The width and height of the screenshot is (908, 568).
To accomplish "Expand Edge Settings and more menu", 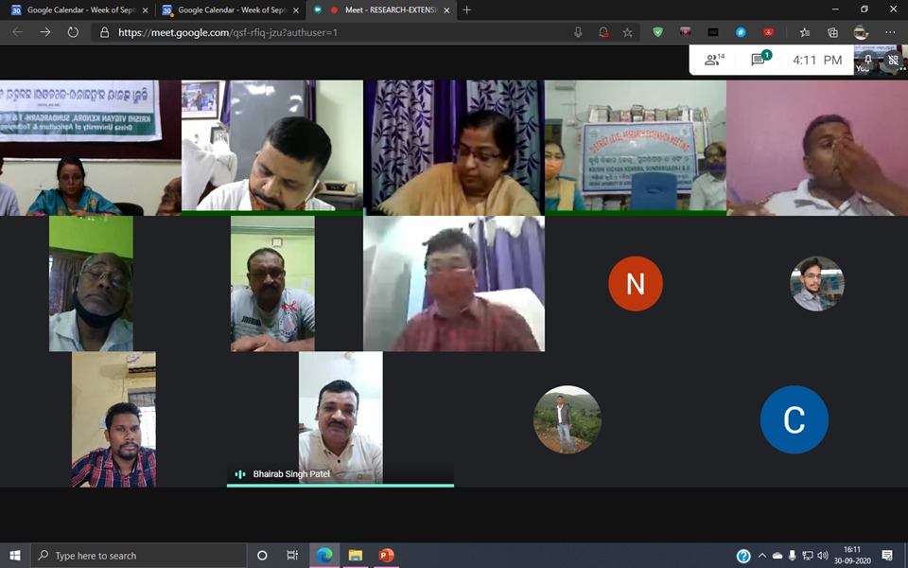I will coord(889,32).
